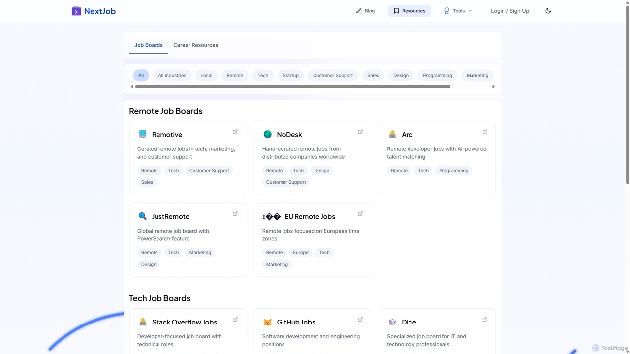Select the Tech filter chip in the filter bar
Viewport: 630px width, 354px height.
[263, 75]
